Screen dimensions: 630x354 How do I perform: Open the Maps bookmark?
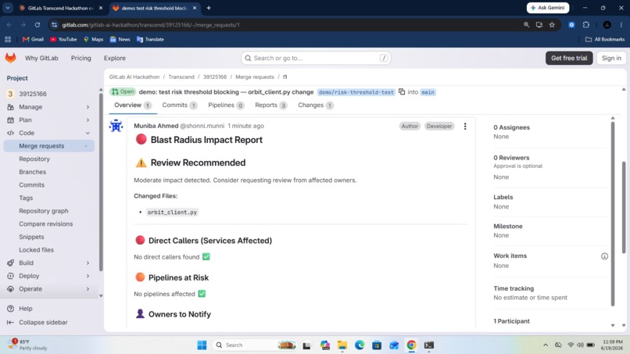(x=93, y=39)
